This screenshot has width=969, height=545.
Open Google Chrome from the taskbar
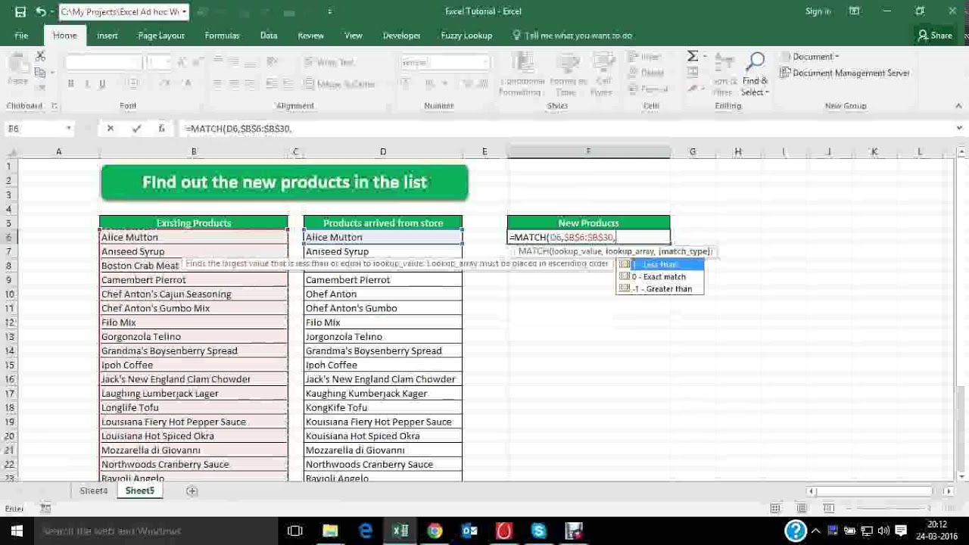435,531
